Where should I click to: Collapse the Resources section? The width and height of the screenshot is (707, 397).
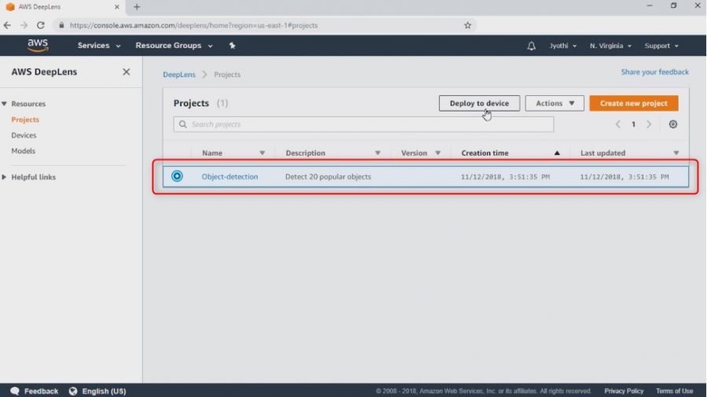[4, 104]
